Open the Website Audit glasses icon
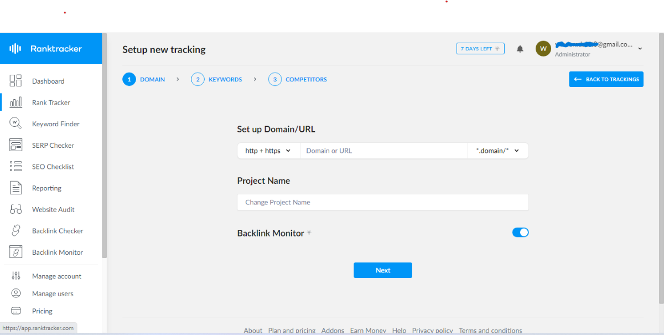The height and width of the screenshot is (335, 664). pyautogui.click(x=15, y=209)
